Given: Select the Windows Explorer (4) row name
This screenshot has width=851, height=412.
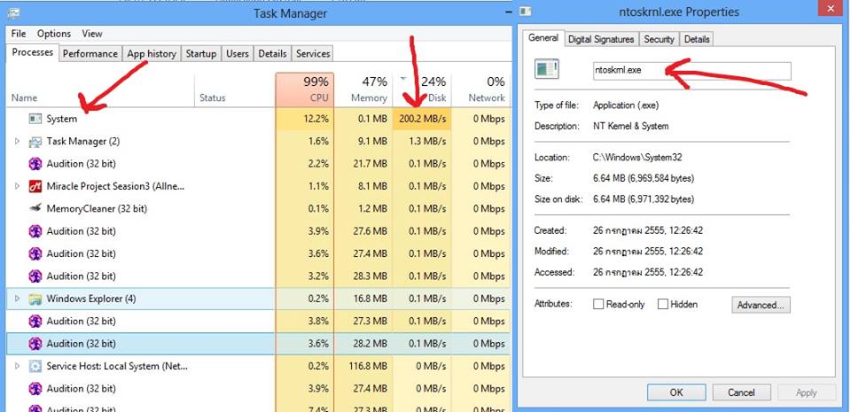Looking at the screenshot, I should (x=90, y=299).
